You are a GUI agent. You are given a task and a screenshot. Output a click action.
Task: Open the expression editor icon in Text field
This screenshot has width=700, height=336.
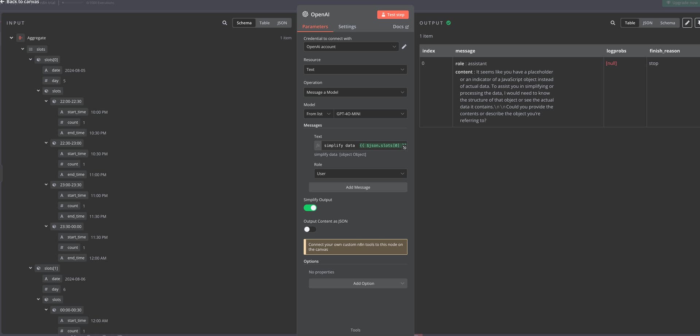(404, 148)
